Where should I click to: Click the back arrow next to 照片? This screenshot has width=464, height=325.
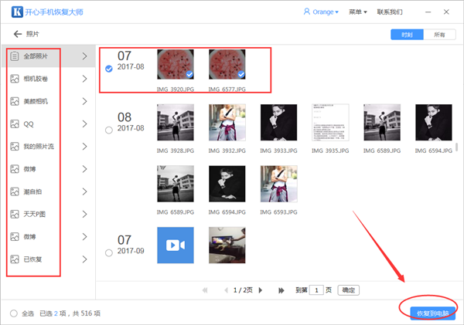tap(17, 34)
